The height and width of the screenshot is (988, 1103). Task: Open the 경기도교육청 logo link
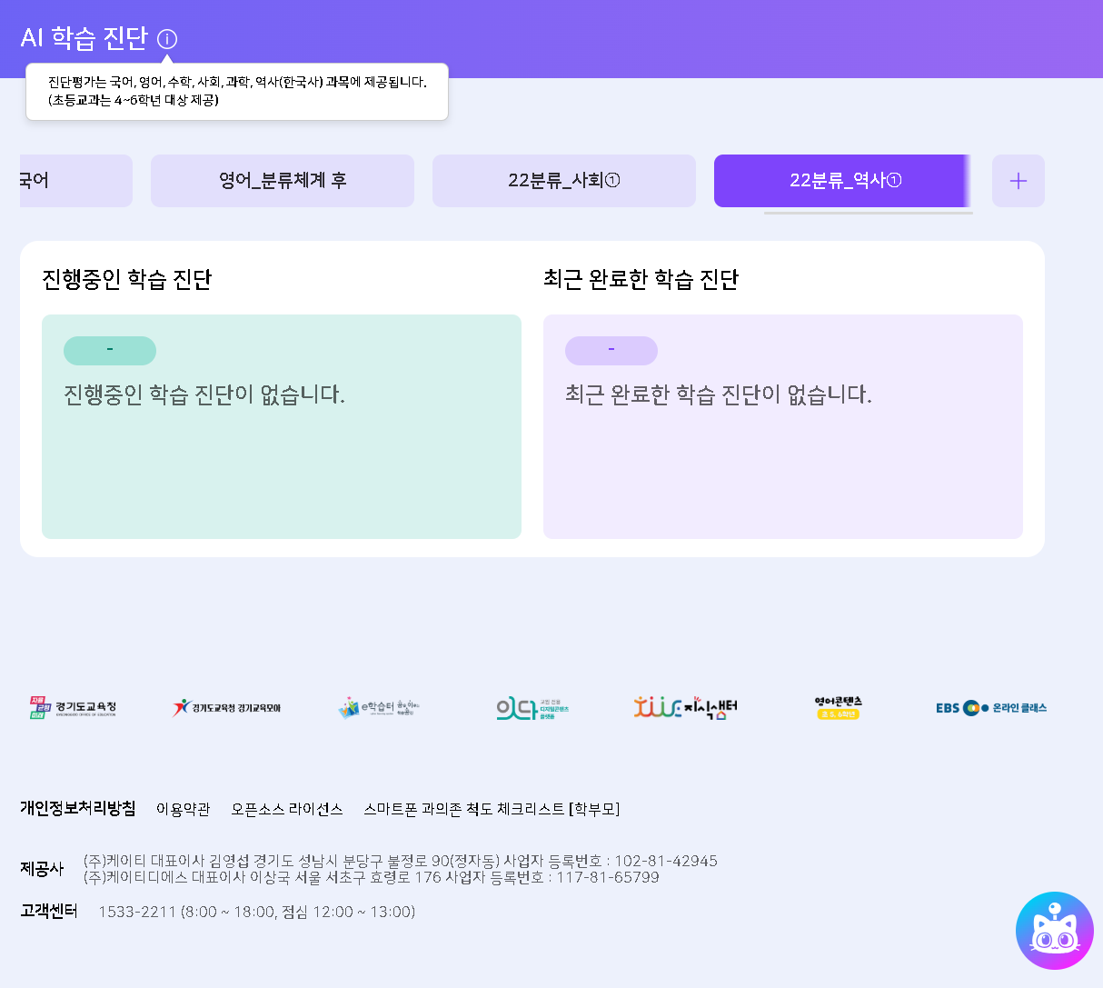click(x=73, y=708)
